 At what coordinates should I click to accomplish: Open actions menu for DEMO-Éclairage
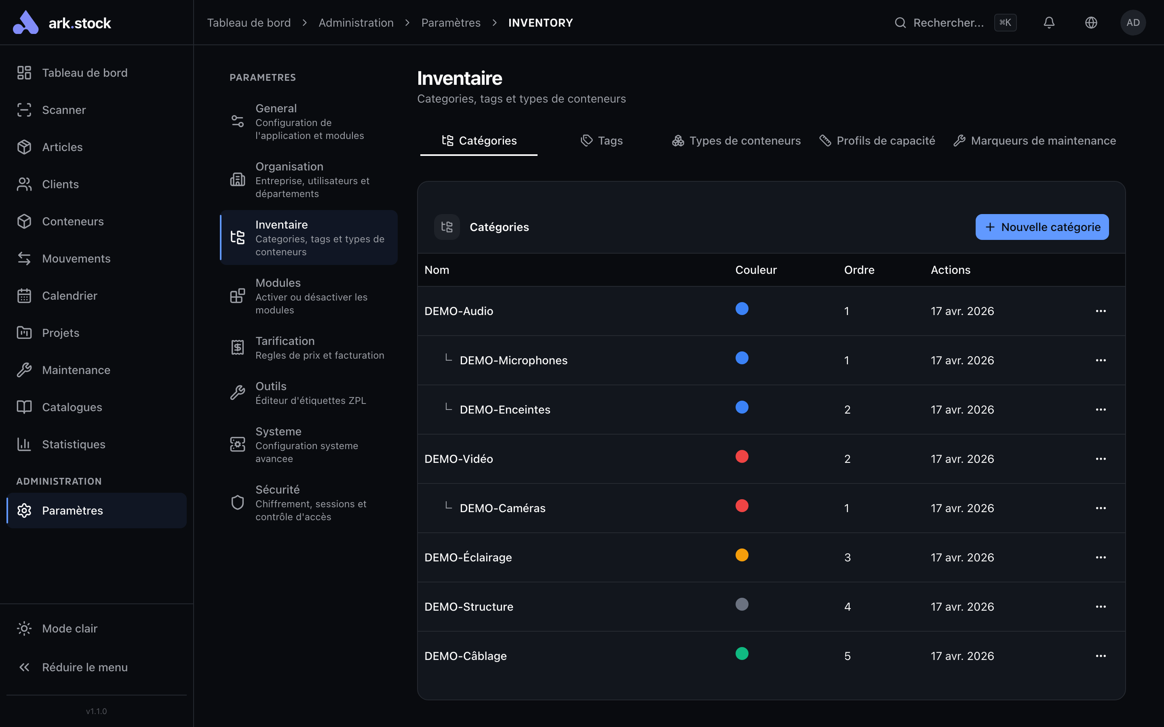[x=1101, y=557]
